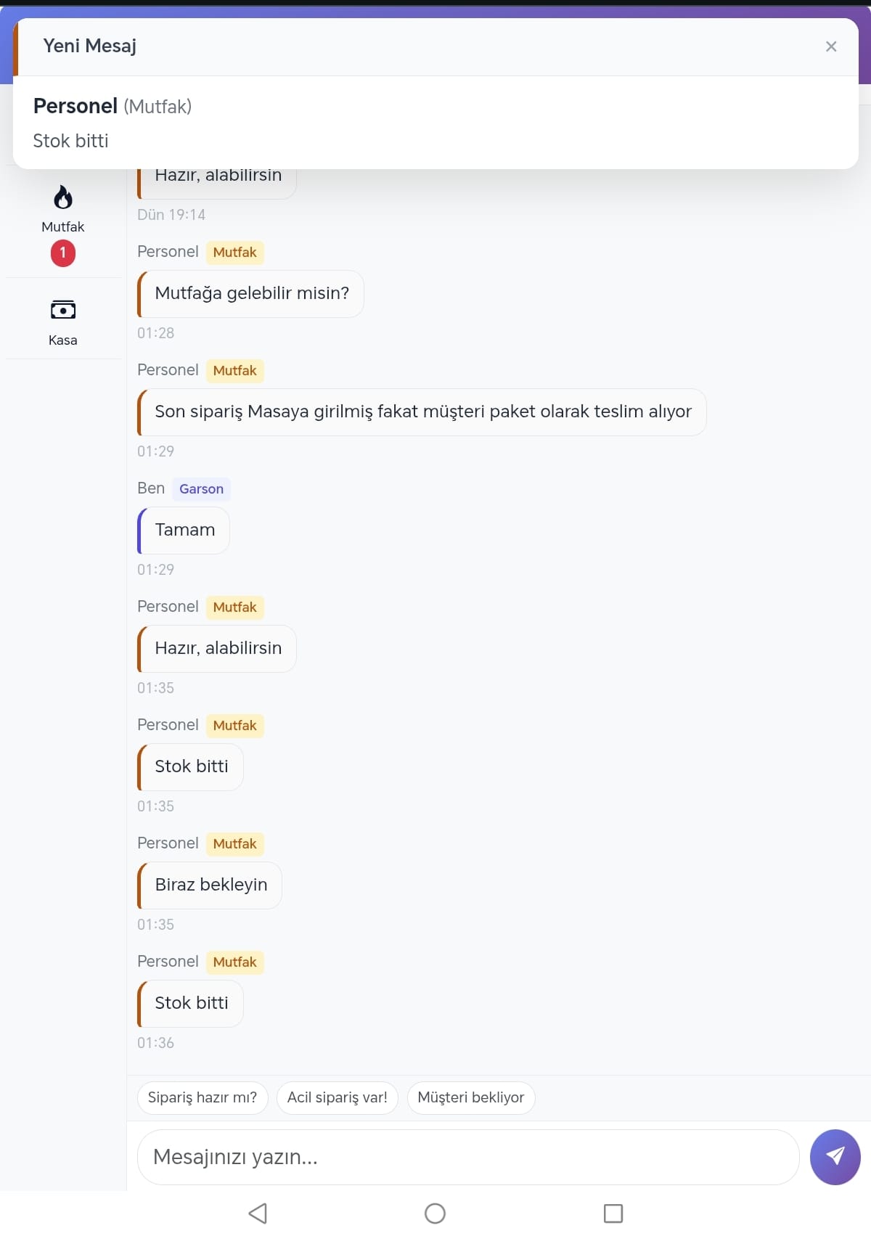871x1236 pixels.
Task: Choose 'Sipariş hazır mı?' quick reply
Action: pyautogui.click(x=203, y=1097)
